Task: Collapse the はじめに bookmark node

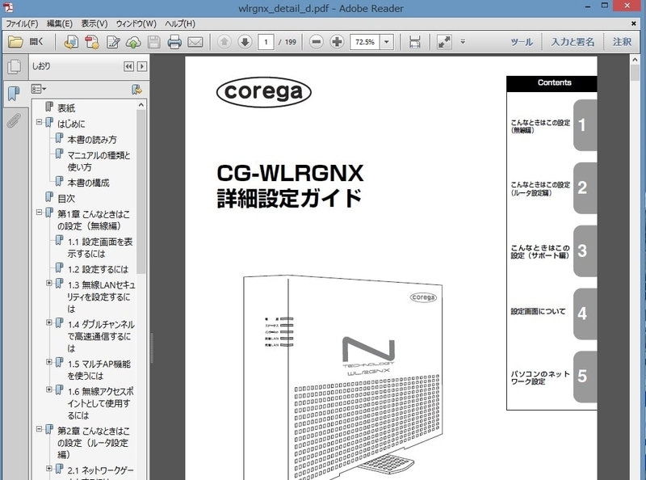Action: (x=39, y=122)
